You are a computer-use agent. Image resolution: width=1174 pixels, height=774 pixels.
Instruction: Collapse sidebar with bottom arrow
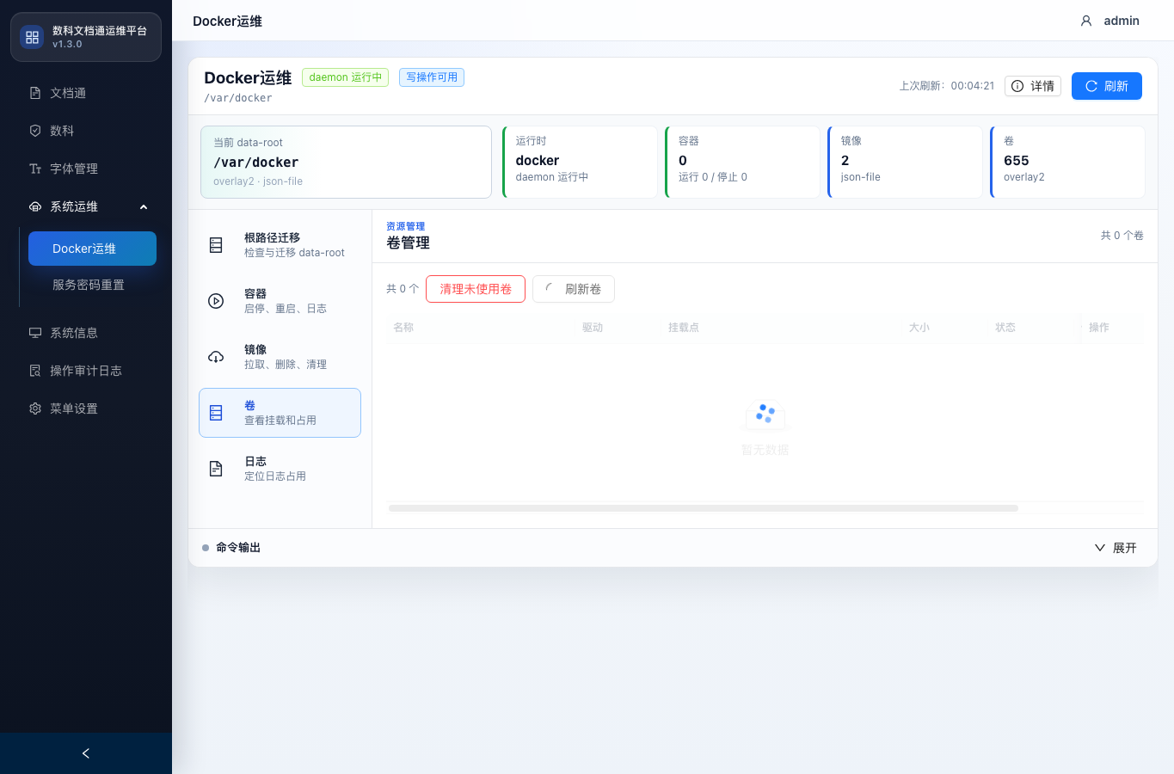point(86,753)
